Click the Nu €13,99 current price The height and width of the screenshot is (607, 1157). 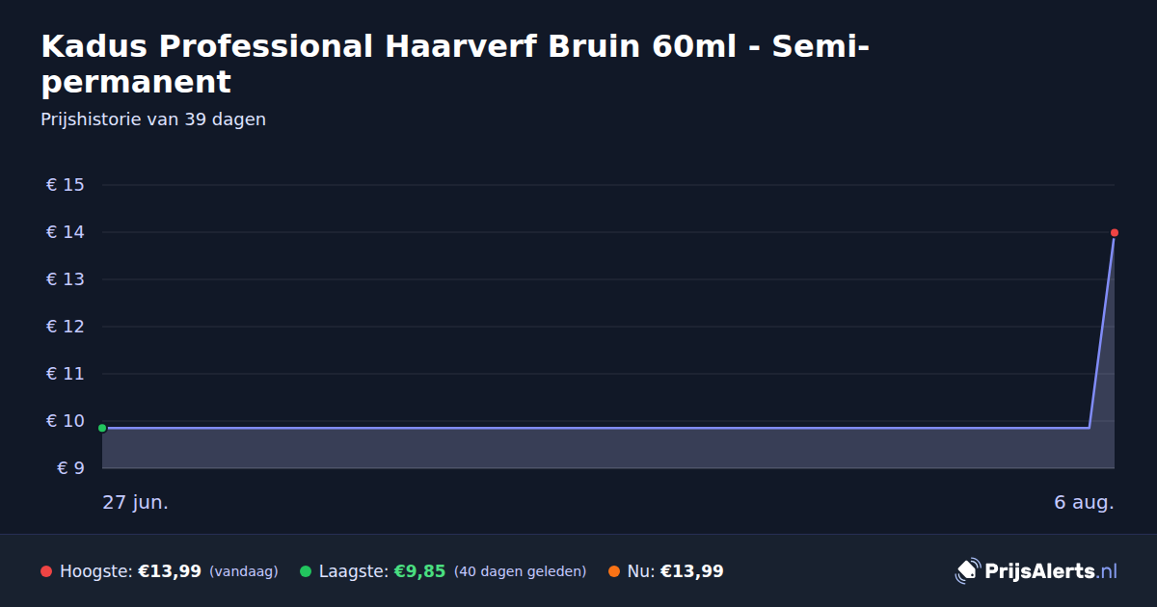point(692,571)
